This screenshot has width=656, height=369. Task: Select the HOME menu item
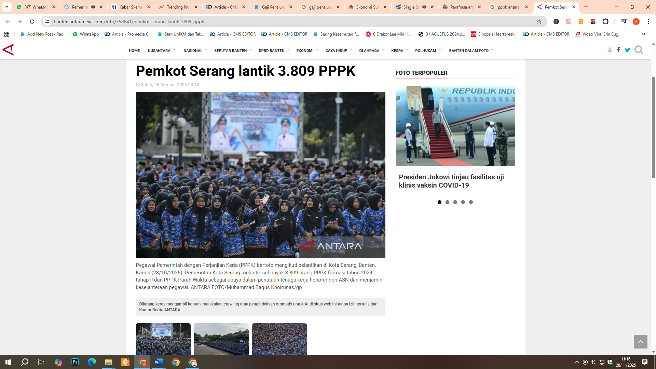pos(134,50)
